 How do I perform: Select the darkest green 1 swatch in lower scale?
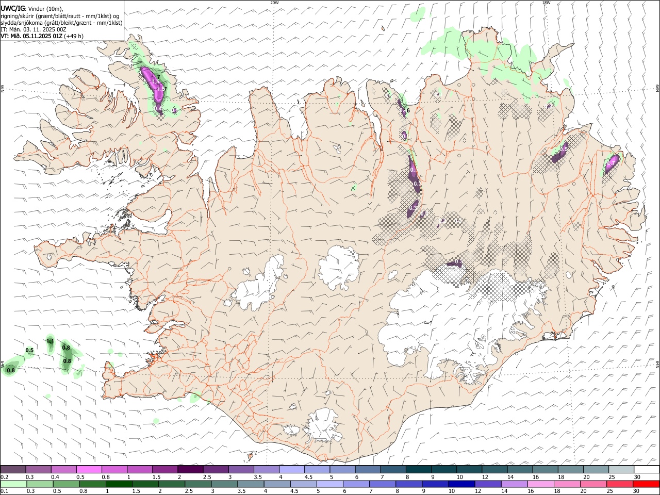(119, 484)
